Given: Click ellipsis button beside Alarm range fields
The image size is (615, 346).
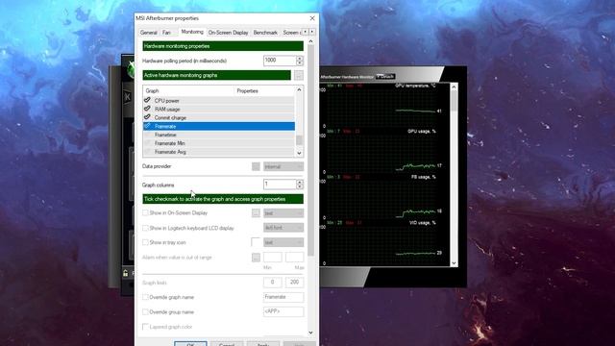Looking at the screenshot, I should click(x=256, y=258).
